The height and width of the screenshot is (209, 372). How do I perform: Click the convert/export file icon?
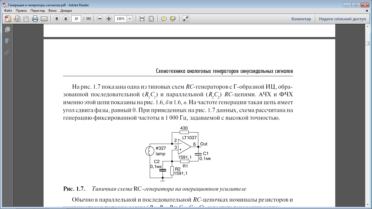pyautogui.click(x=17, y=19)
